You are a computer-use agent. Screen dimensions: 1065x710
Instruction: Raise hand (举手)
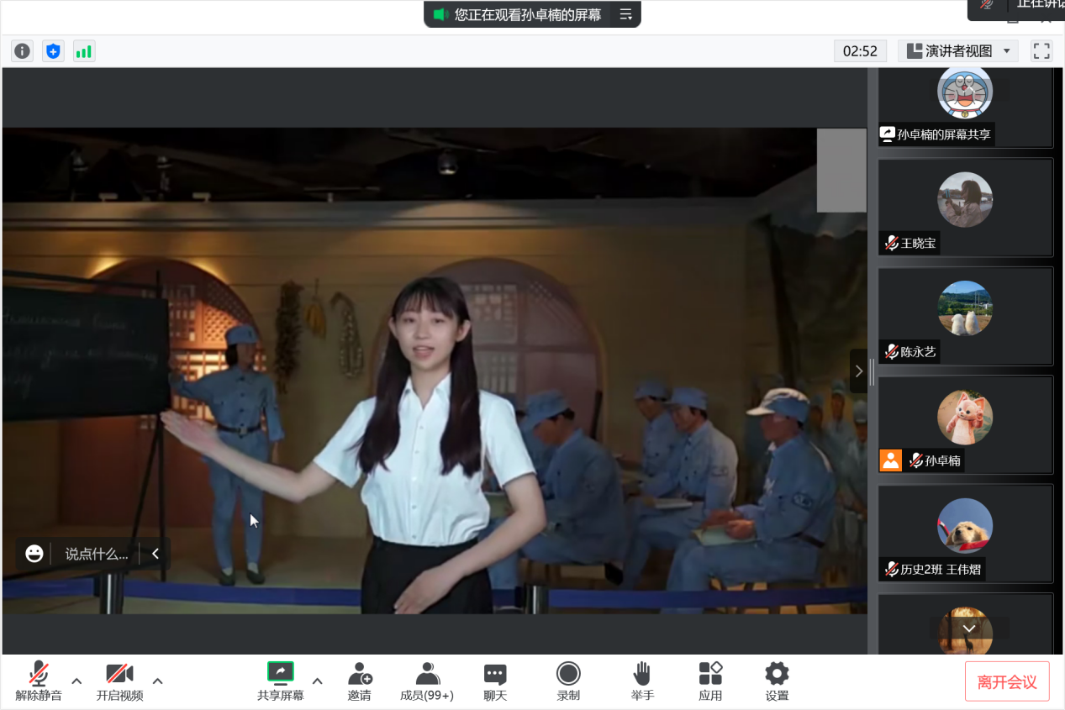click(642, 681)
